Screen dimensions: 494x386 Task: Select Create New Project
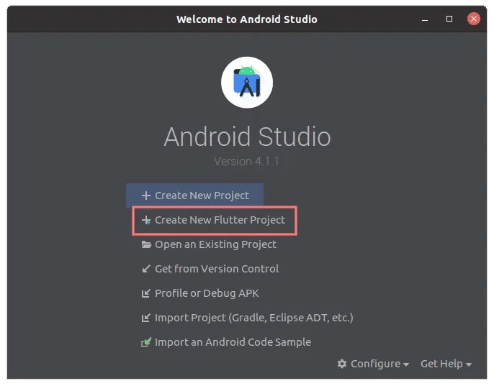[194, 196]
